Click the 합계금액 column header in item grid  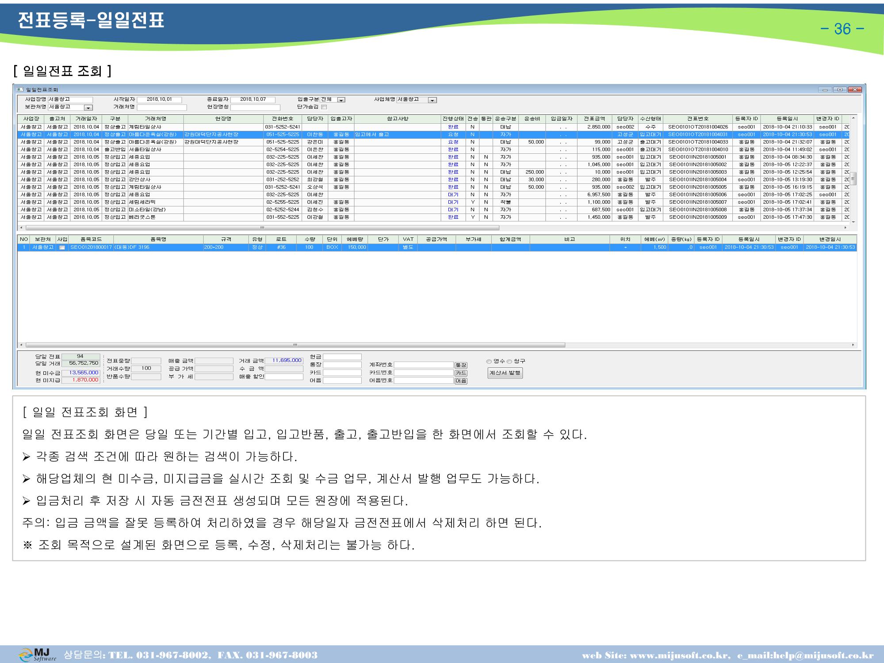pyautogui.click(x=510, y=240)
